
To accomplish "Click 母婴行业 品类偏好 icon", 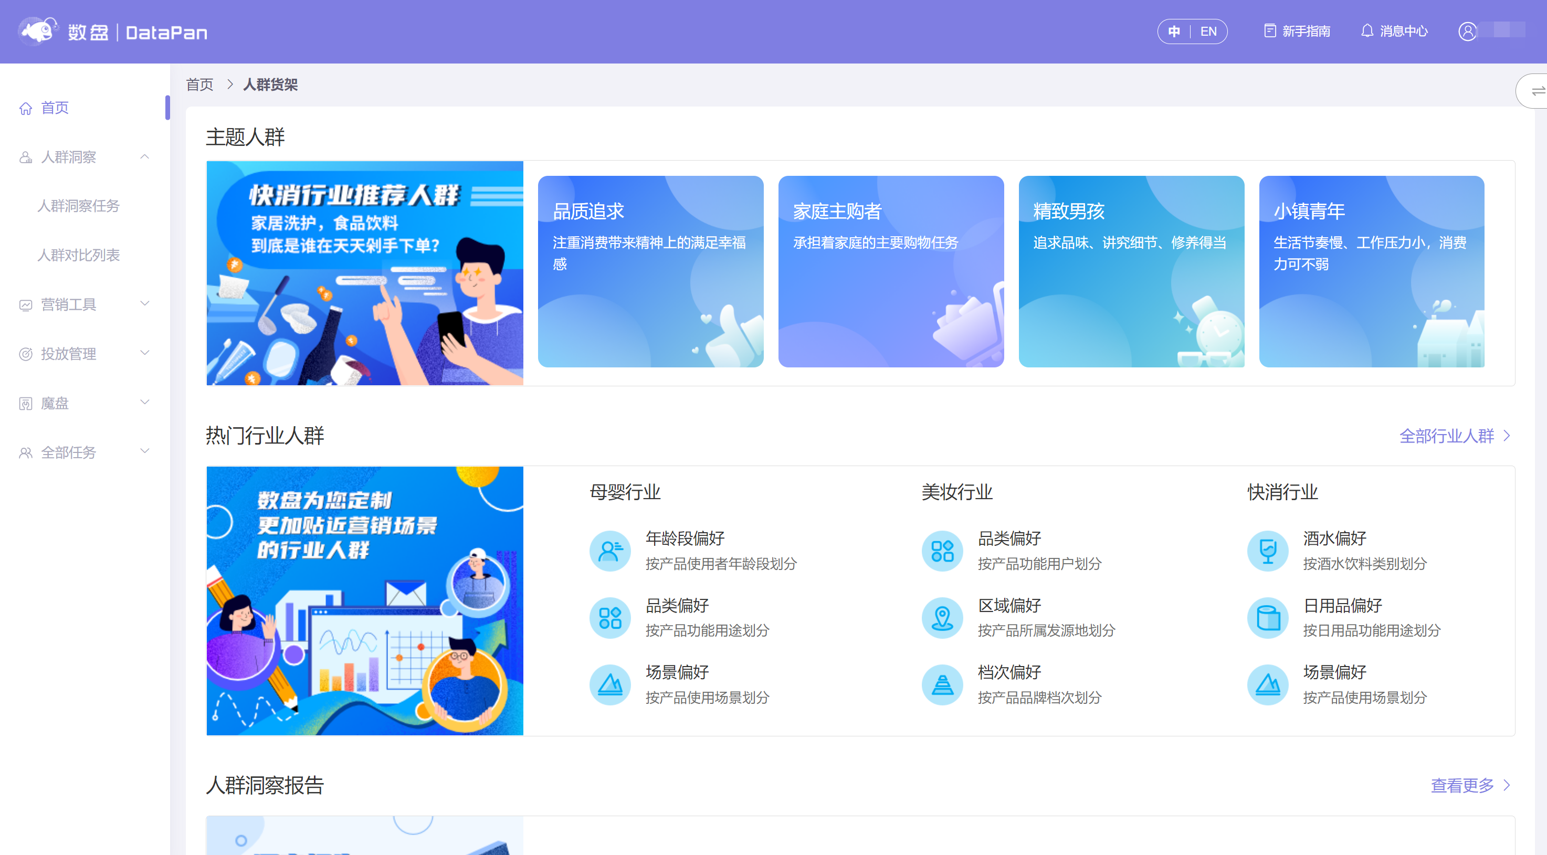I will [609, 618].
